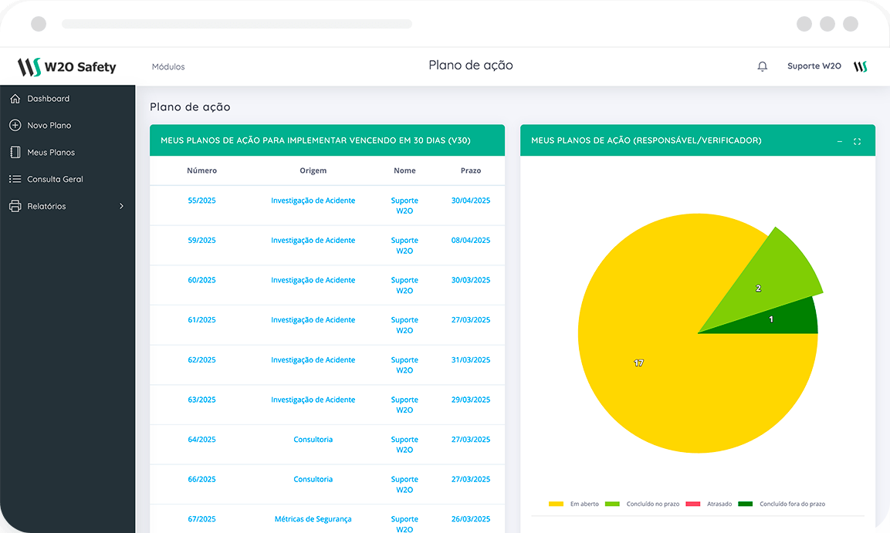Click the Dashboard home icon in sidebar

point(15,99)
